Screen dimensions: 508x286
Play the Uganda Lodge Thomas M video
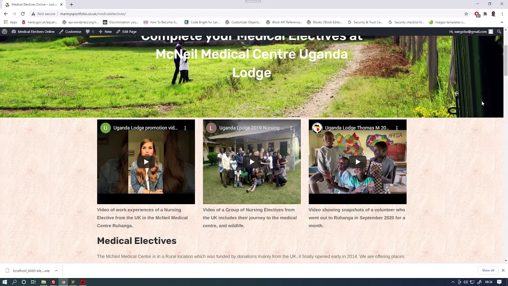click(358, 162)
